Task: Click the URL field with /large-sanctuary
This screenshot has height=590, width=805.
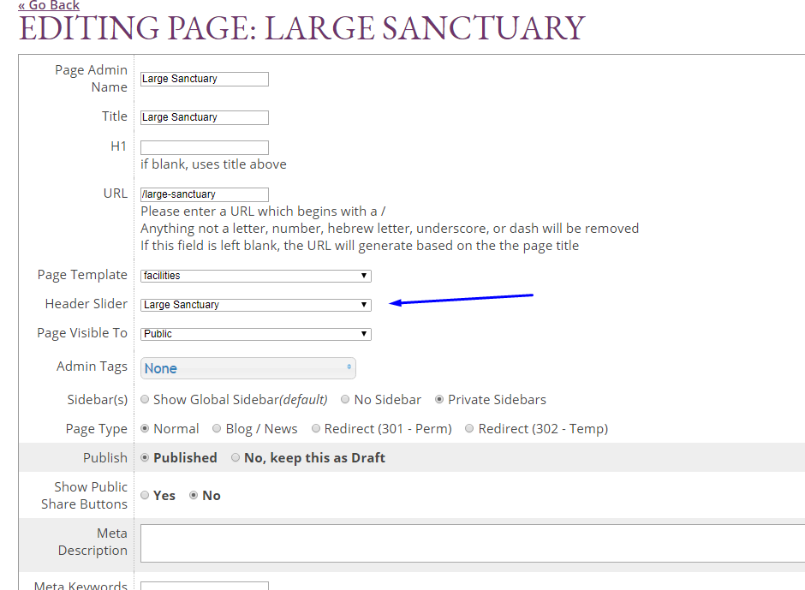Action: [x=204, y=194]
